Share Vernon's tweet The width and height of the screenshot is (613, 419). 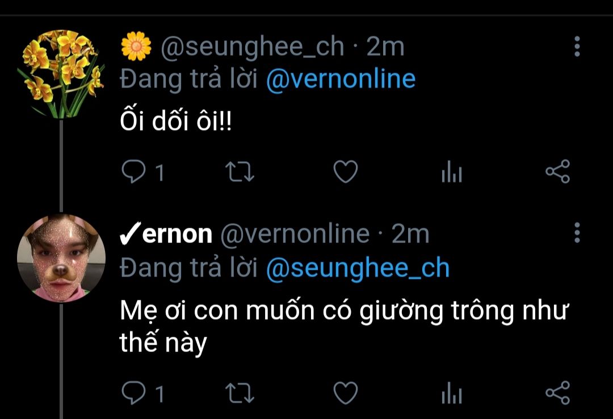point(557,392)
